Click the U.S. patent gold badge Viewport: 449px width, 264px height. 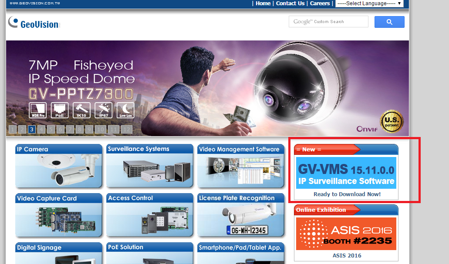(392, 121)
